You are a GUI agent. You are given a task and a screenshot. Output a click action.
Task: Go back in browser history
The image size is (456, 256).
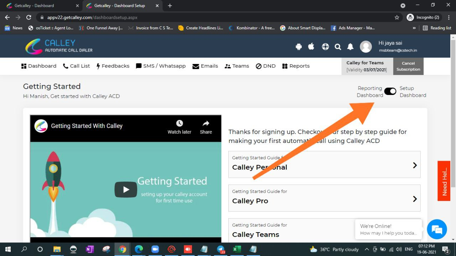tap(7, 17)
